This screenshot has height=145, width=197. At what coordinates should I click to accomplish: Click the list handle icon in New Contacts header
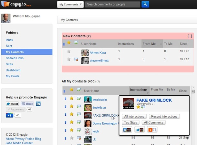pyautogui.click(x=64, y=44)
